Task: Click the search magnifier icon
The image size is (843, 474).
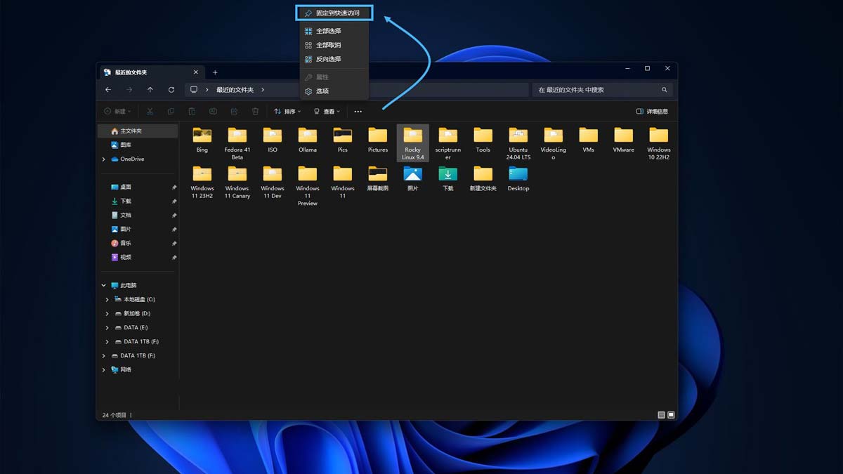Action: (x=664, y=90)
